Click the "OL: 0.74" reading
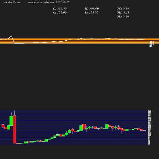Image resolution: width=159 pixels, height=159 pixels. click(x=123, y=17)
